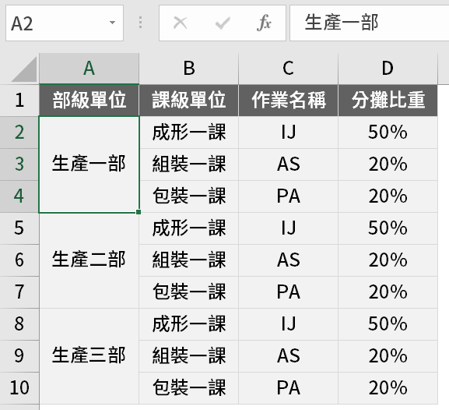The height and width of the screenshot is (410, 449).
Task: Click 20% cell in row 6
Action: coord(388,260)
